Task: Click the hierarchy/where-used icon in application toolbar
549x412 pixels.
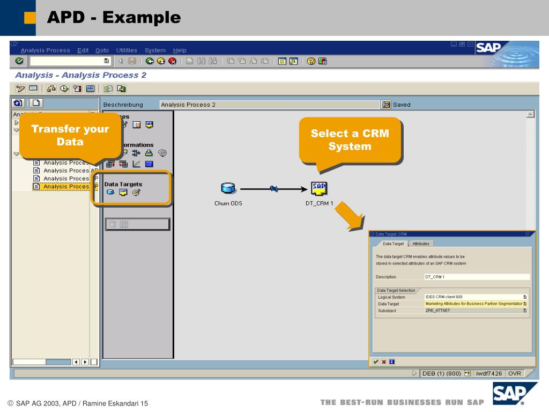Action: point(51,89)
